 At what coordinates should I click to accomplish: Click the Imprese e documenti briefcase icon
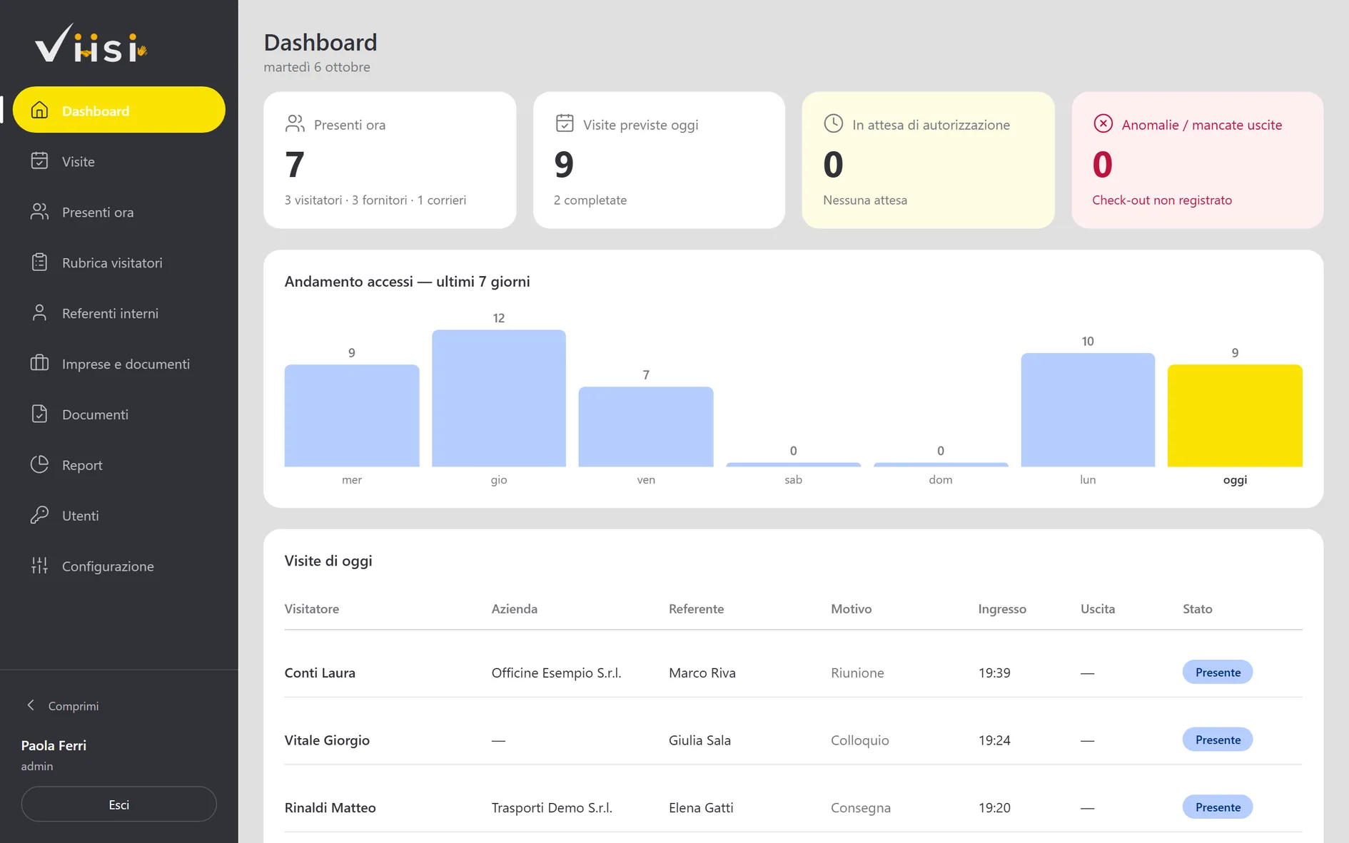(x=40, y=363)
